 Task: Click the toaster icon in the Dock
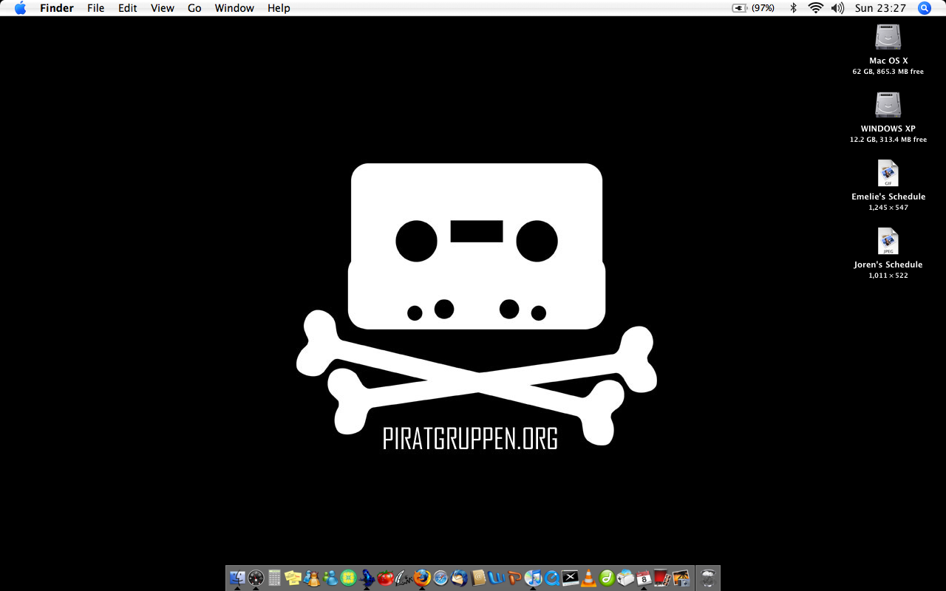click(625, 578)
